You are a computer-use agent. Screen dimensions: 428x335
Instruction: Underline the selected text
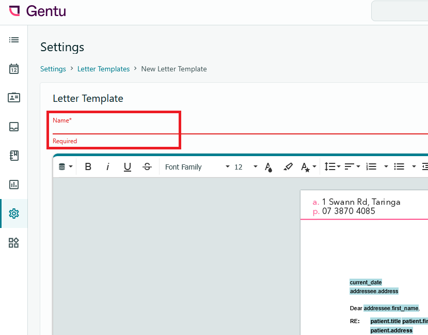[x=127, y=166]
